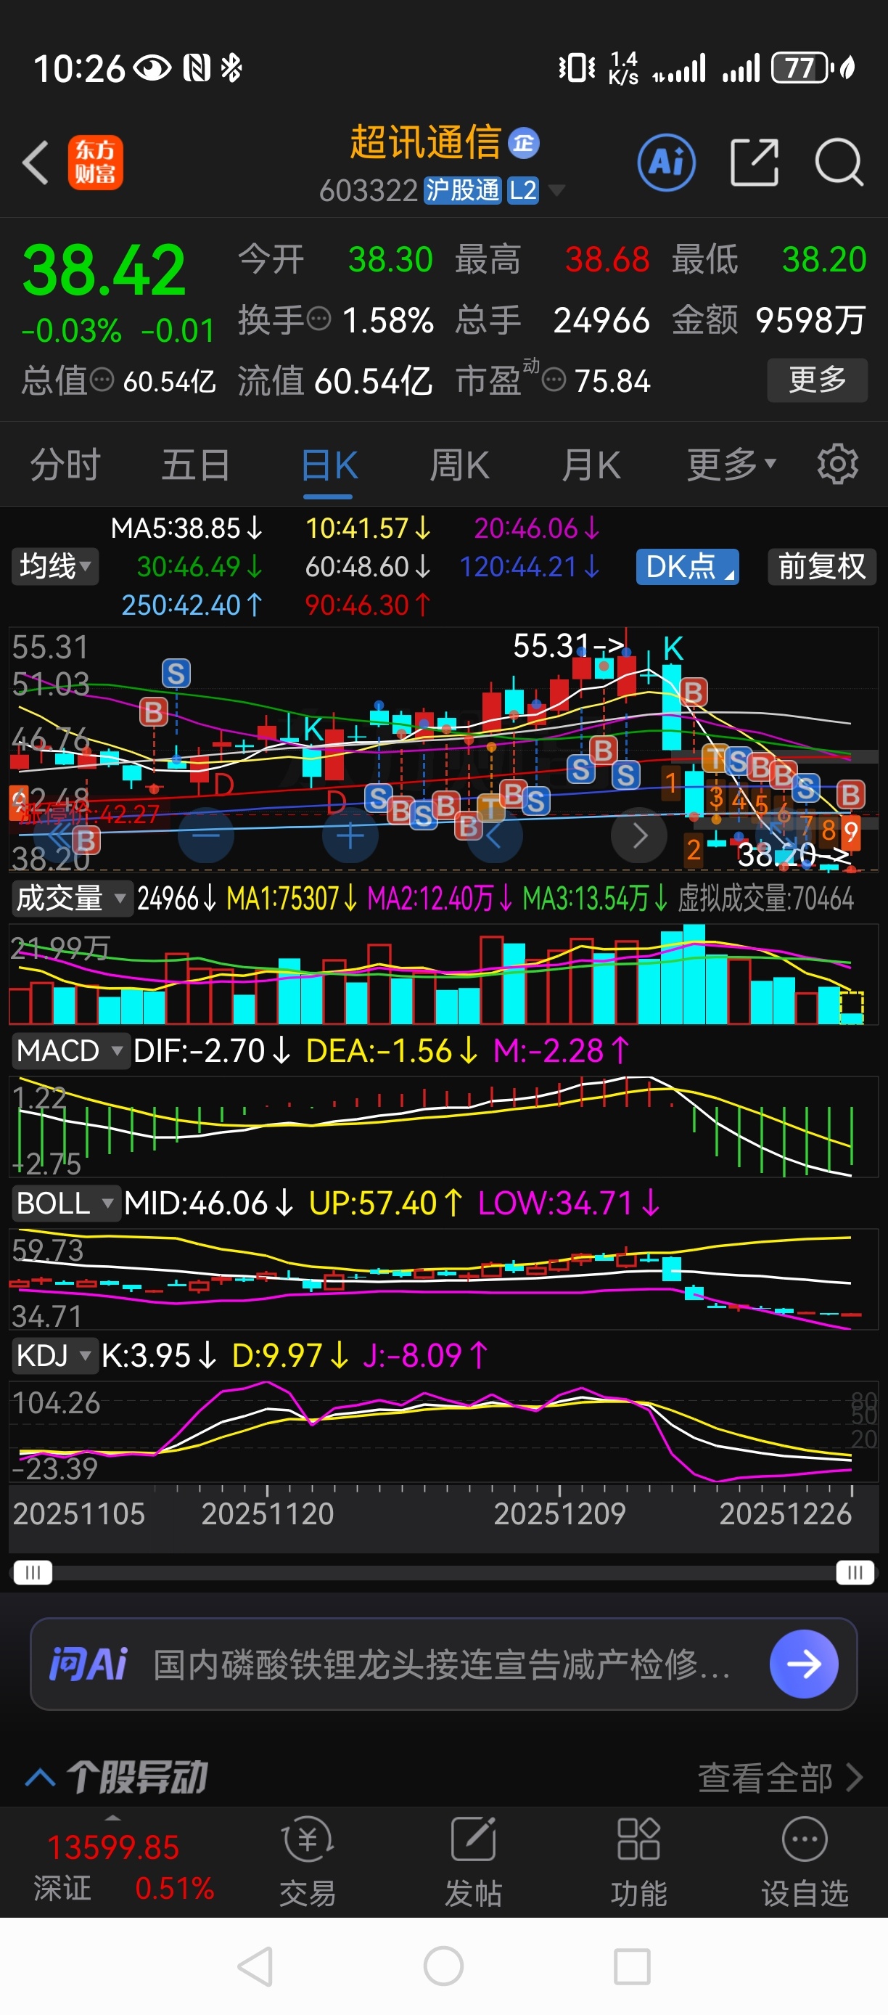The width and height of the screenshot is (888, 2015).
Task: Tap the 超讯通信 stock title
Action: click(424, 142)
